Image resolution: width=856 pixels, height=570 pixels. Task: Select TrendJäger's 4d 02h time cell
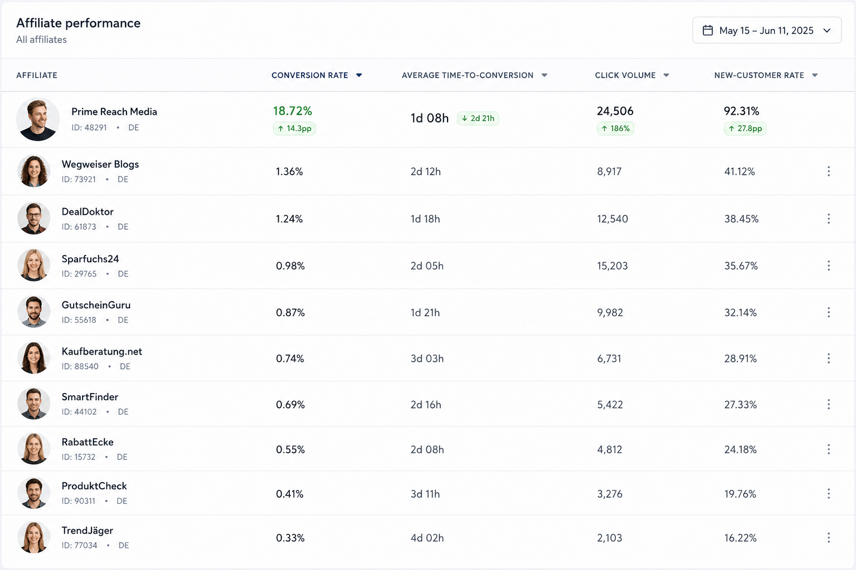pos(427,538)
